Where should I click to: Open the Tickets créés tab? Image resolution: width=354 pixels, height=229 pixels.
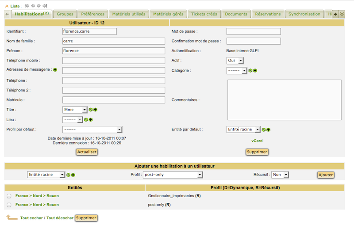204,14
